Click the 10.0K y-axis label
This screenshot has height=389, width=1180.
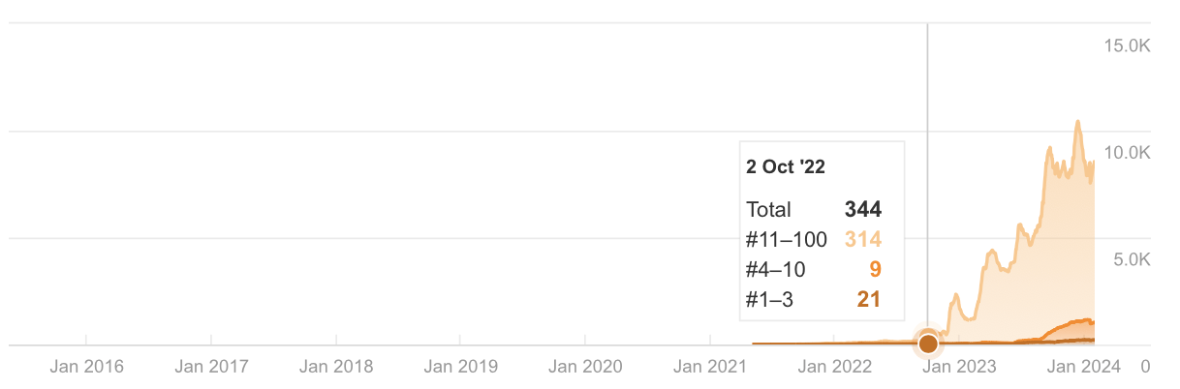point(1125,153)
